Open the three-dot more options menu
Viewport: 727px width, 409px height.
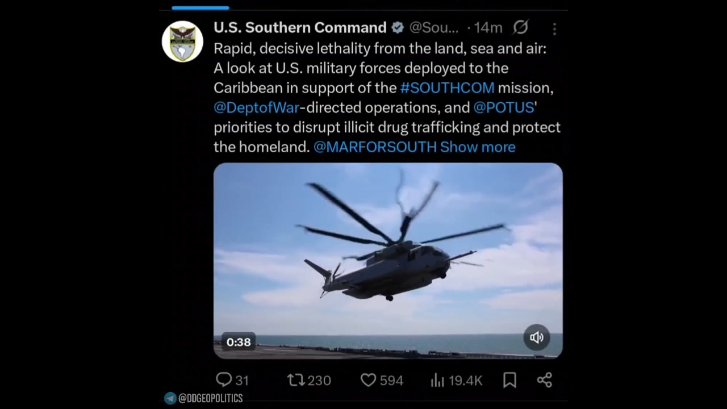point(554,28)
